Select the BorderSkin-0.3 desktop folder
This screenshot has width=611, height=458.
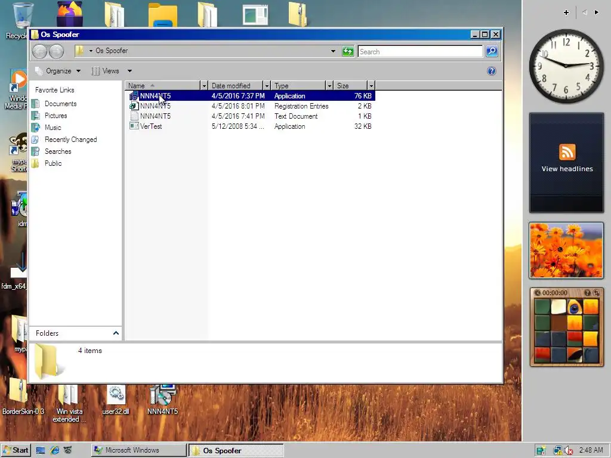click(x=23, y=397)
